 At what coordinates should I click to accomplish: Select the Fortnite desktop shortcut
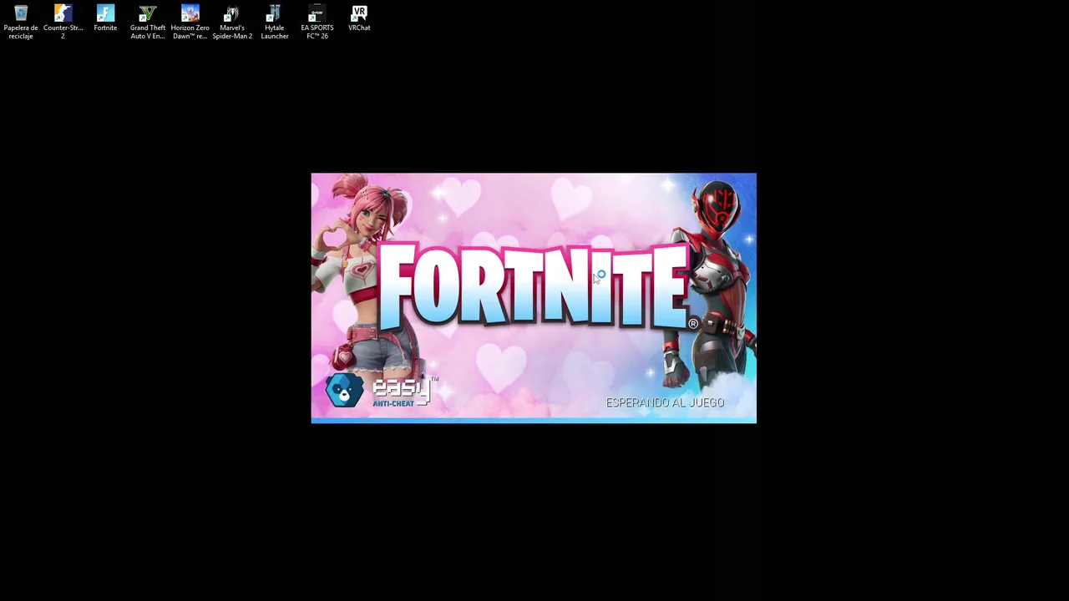(105, 18)
